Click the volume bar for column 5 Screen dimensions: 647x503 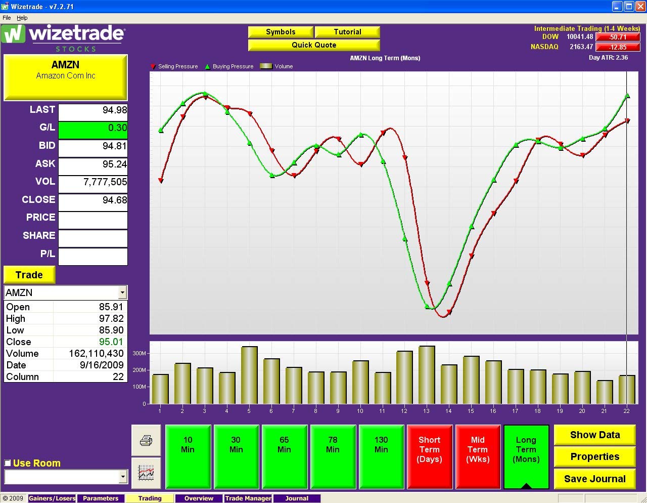tap(249, 375)
